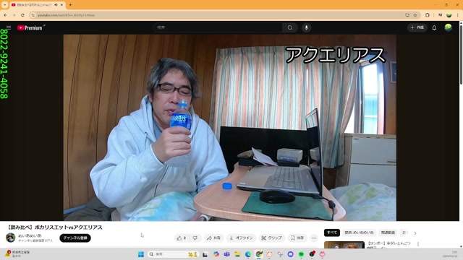Viewport: 463px width, 260px height.
Task: Click the share button
Action: (213, 238)
